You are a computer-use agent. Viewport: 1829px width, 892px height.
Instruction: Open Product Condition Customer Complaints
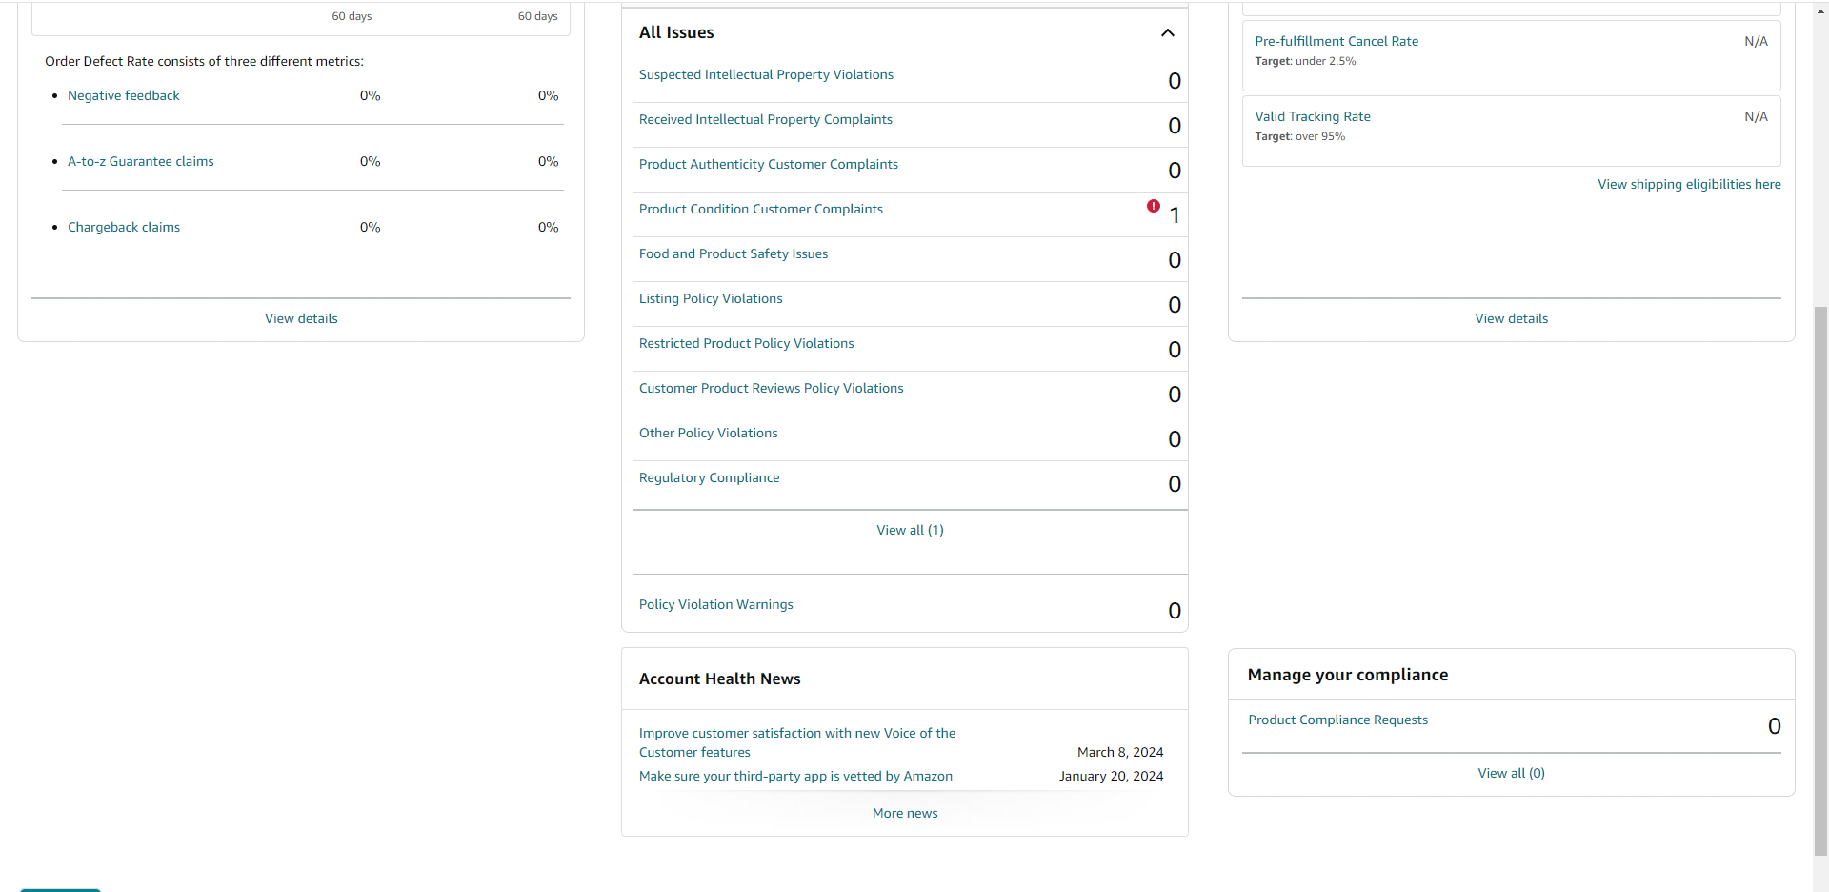click(761, 209)
